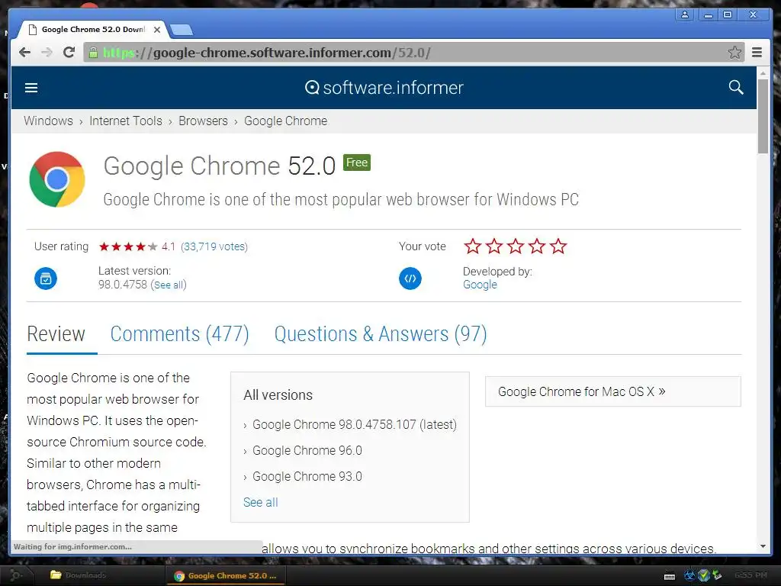The height and width of the screenshot is (586, 781).
Task: Click See all in All versions box
Action: pyautogui.click(x=261, y=502)
